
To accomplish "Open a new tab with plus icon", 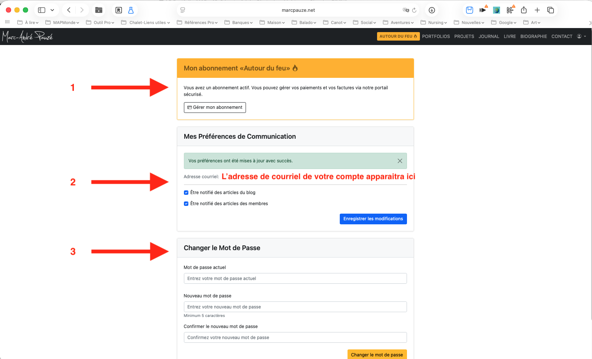I will click(x=537, y=10).
